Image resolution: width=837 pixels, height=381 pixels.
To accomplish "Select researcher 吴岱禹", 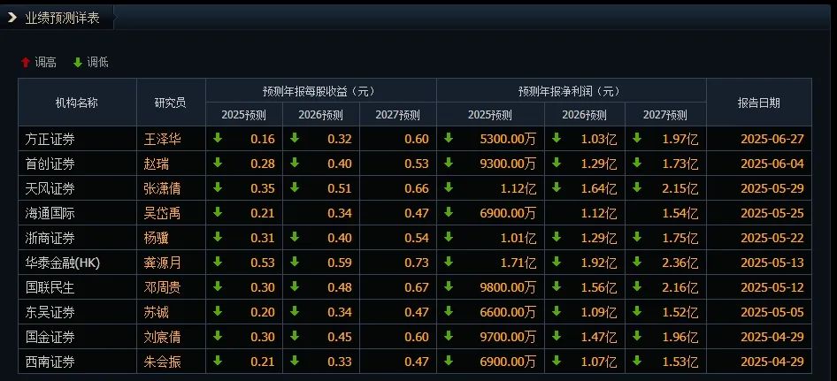I will tap(162, 213).
